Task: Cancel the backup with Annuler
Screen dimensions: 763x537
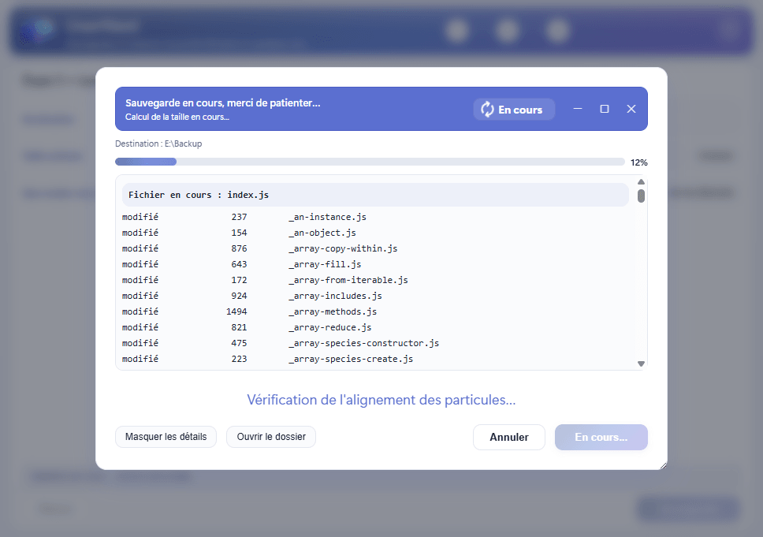Action: 508,436
